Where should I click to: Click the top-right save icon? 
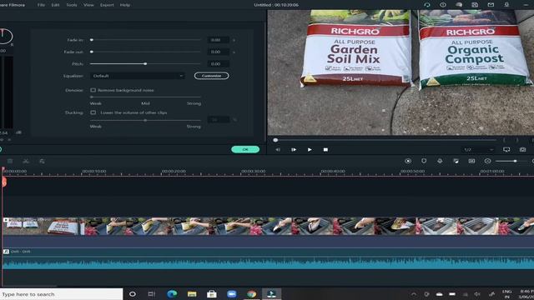tap(475, 5)
